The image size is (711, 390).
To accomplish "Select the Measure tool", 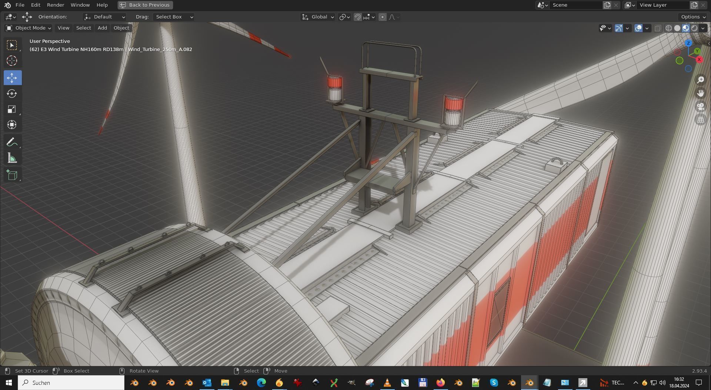I will pos(12,158).
